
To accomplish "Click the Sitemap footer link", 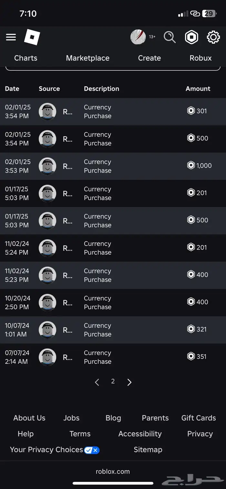I will pos(148,450).
